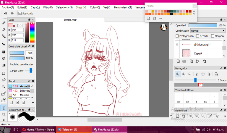Rotate canvas right in Navegador
This screenshot has height=133, width=227.
tap(209, 74)
